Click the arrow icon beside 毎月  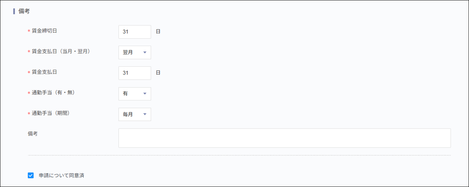point(145,114)
